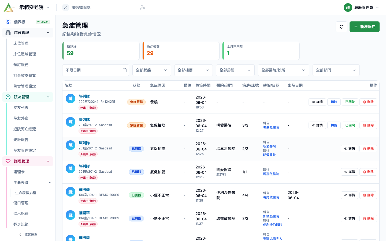386x241 pixels.
Task: Click 詳情 in the 11:39 伊利沙伯醫院 row
Action: pos(350,195)
